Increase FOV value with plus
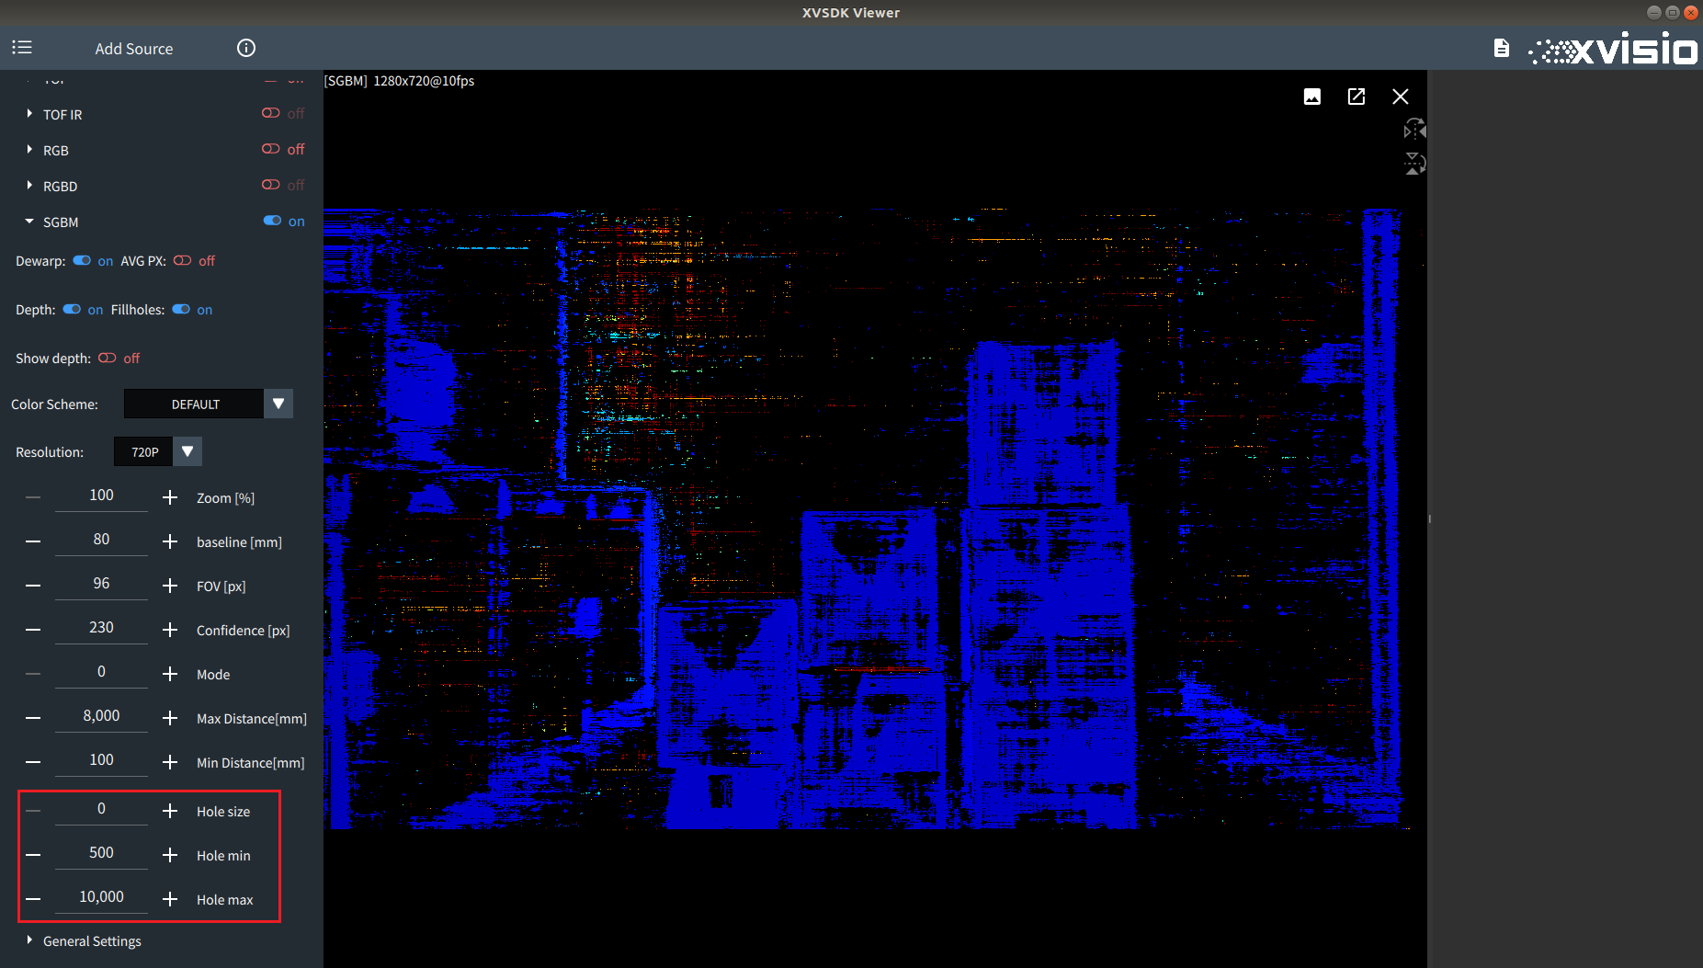The image size is (1703, 968). (x=170, y=586)
